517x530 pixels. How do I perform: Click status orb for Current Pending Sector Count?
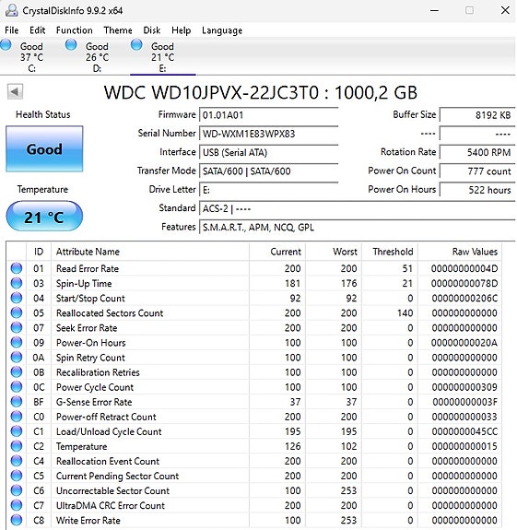point(17,476)
